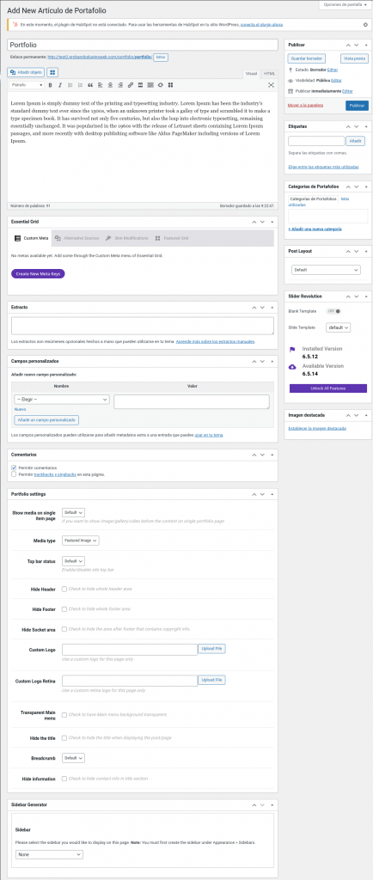Open custom field Elegir dropdown

[x=62, y=399]
